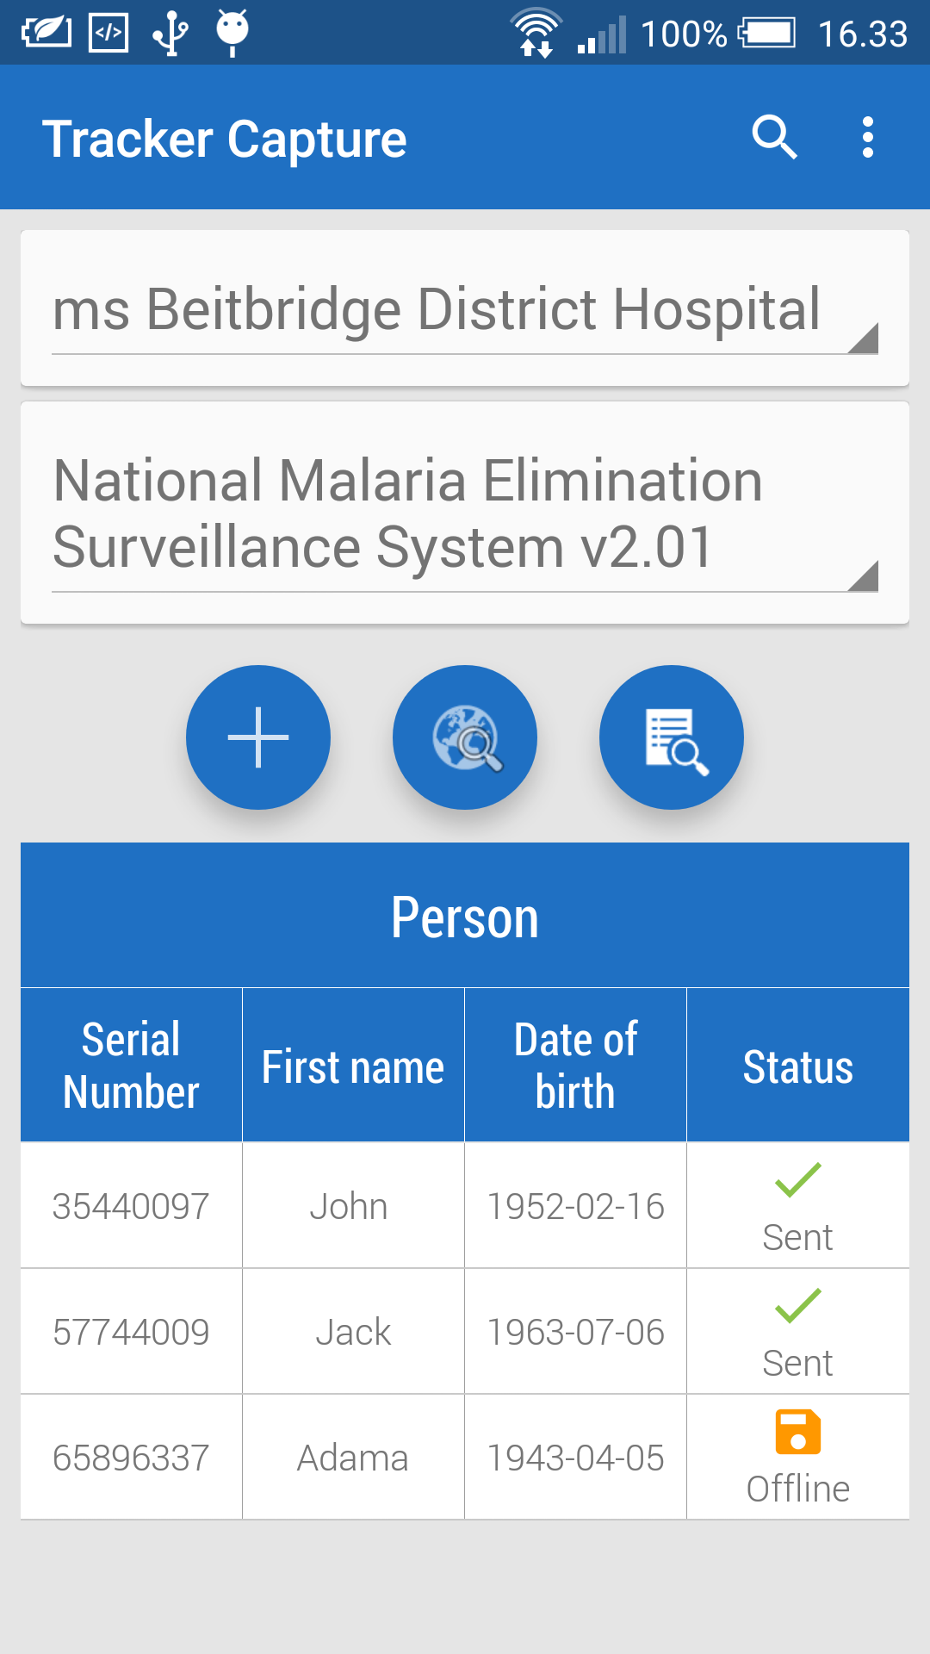Tap the First name column header

pyautogui.click(x=353, y=1067)
